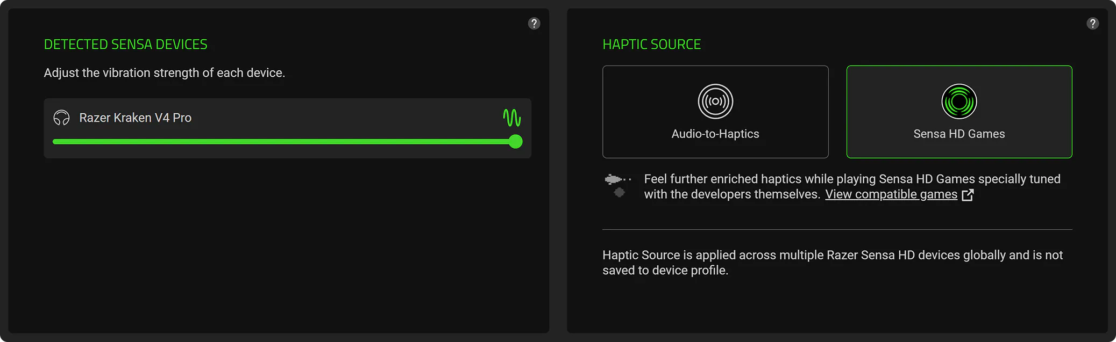Viewport: 1116px width, 342px height.
Task: Select Sensa HD Games as the haptic source
Action: (x=959, y=112)
